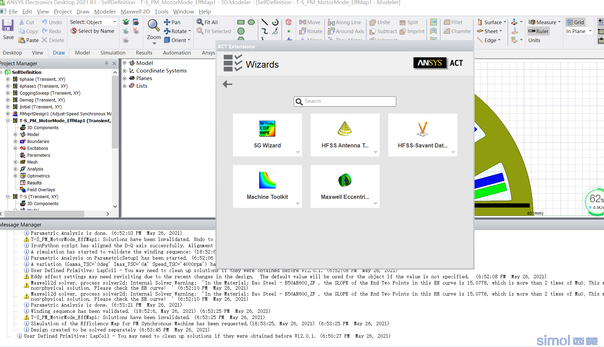Close the Project Manager panel
The height and width of the screenshot is (347, 604).
click(x=114, y=63)
